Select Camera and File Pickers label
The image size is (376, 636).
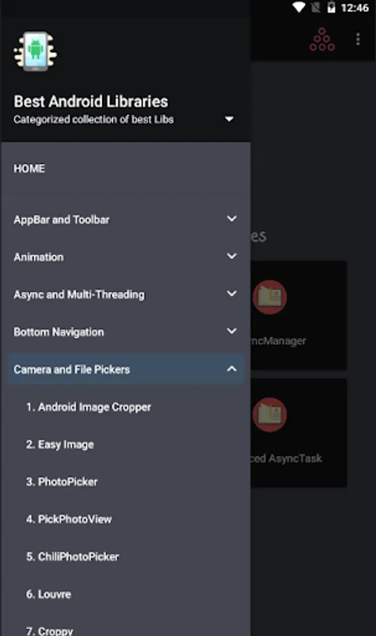(72, 370)
